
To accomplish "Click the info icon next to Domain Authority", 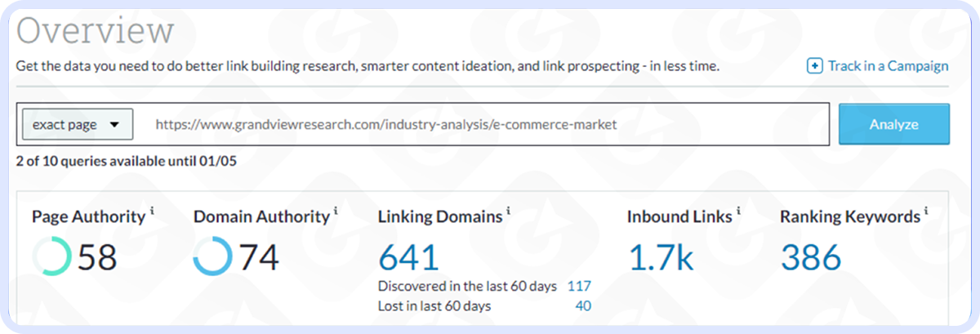I will click(x=336, y=212).
